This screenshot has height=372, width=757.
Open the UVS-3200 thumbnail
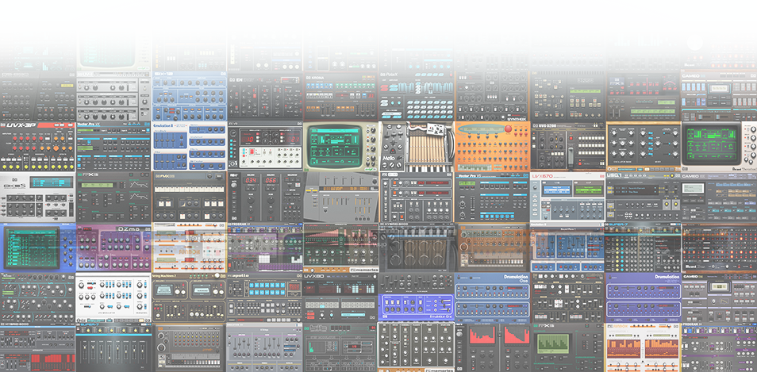(568, 147)
